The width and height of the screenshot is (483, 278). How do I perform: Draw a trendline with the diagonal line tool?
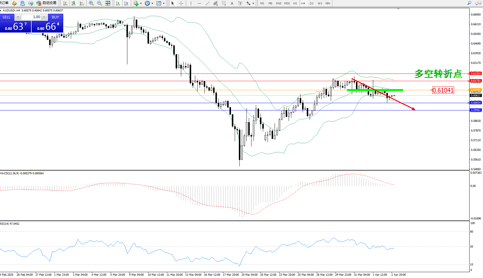click(x=208, y=3)
